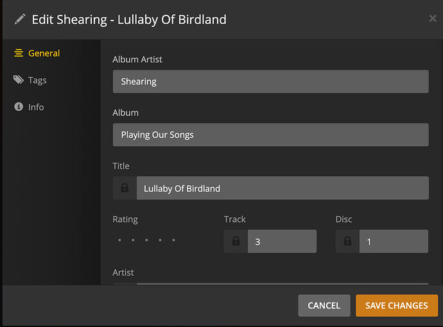Viewport: 443px width, 327px height.
Task: Click the Tags label icon
Action: pyautogui.click(x=19, y=80)
